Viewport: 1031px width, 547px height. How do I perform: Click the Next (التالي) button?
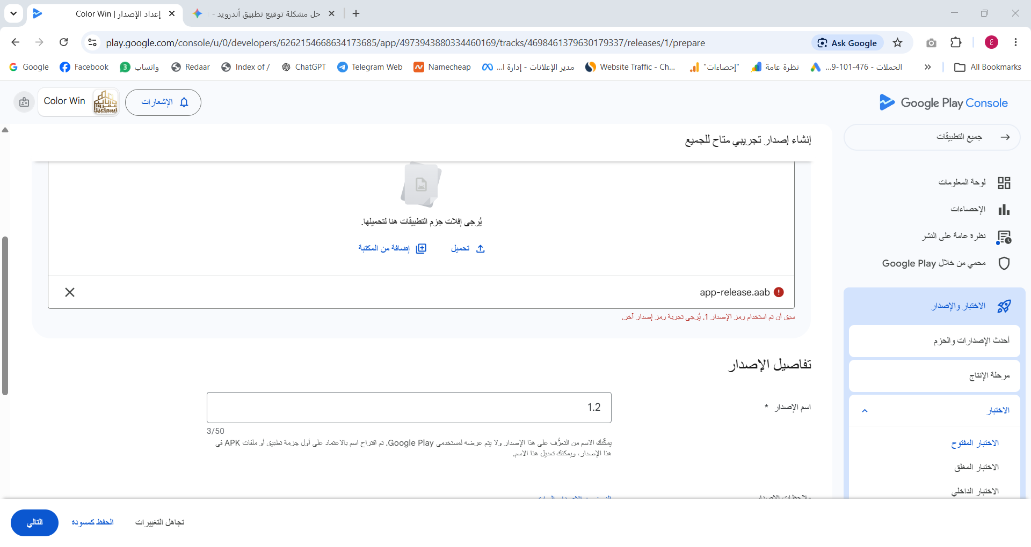34,522
